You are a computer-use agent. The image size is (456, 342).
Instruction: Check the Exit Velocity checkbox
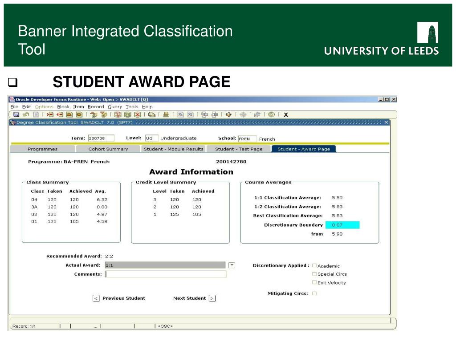coord(314,282)
